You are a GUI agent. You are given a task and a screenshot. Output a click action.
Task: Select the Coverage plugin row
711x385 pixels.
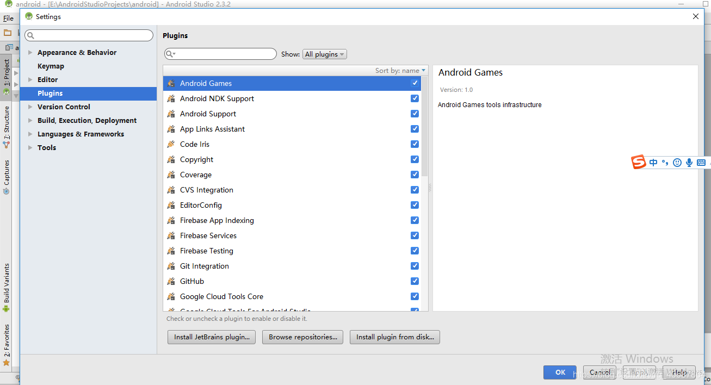(292, 175)
